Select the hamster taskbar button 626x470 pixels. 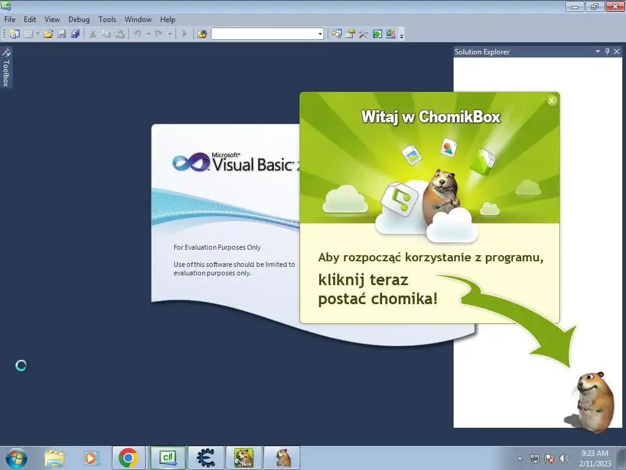[282, 458]
